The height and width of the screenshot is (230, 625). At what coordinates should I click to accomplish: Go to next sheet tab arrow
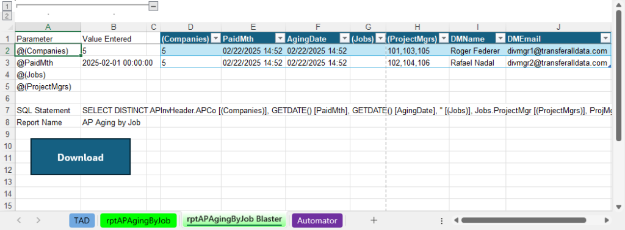tap(38, 220)
